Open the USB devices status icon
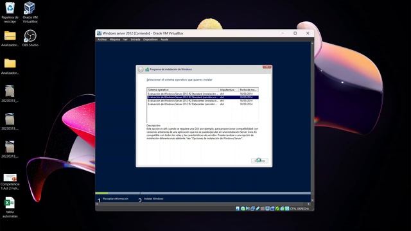Image resolution: width=411 pixels, height=231 pixels. tap(258, 209)
